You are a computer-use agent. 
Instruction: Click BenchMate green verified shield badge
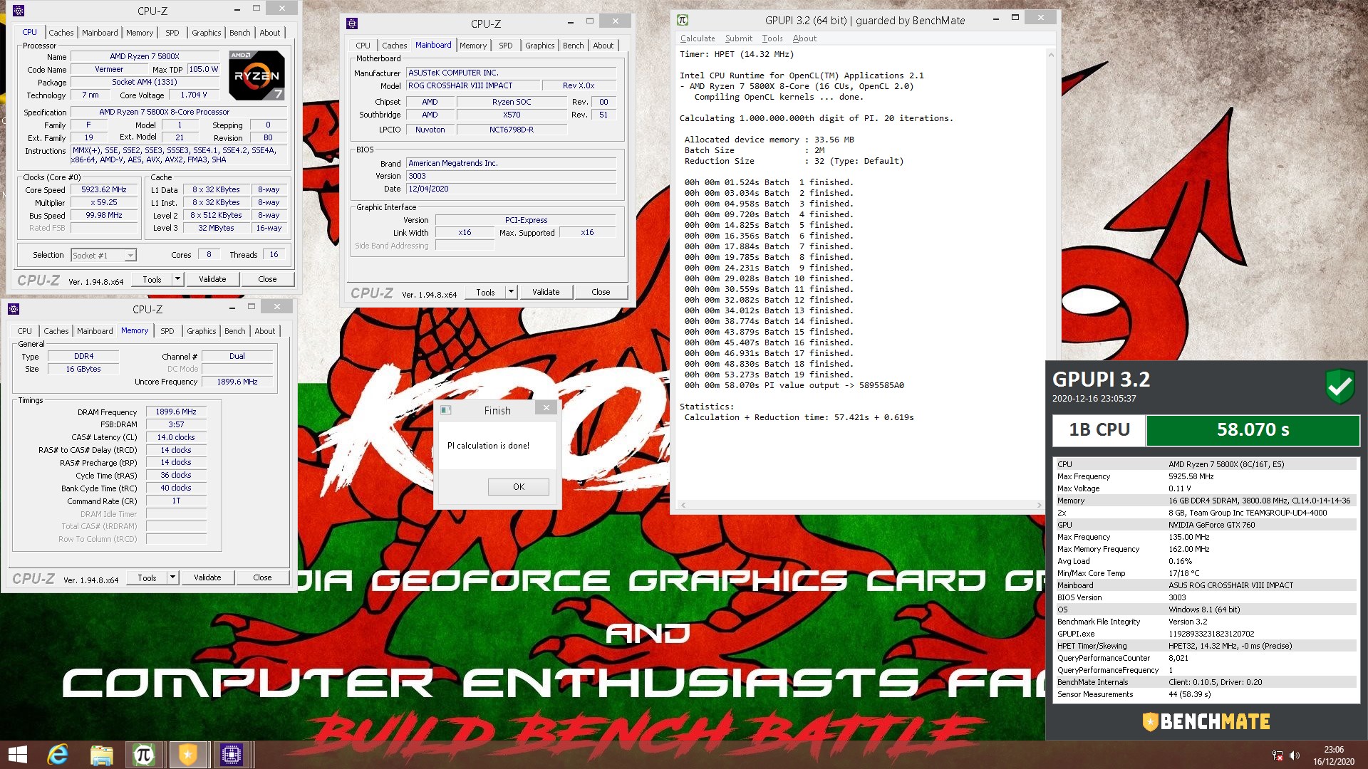pos(1339,387)
